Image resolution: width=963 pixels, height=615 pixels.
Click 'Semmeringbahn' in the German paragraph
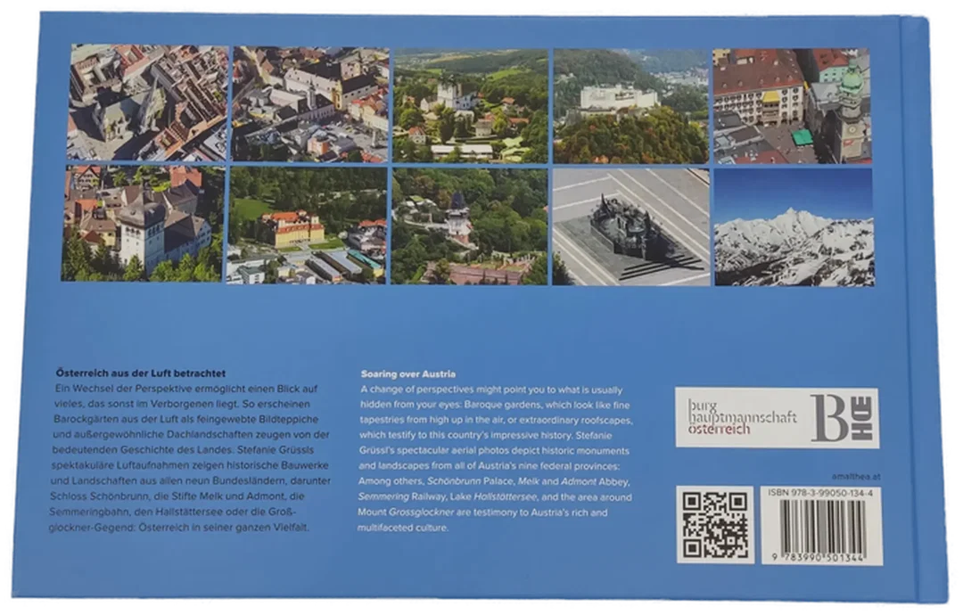point(87,512)
